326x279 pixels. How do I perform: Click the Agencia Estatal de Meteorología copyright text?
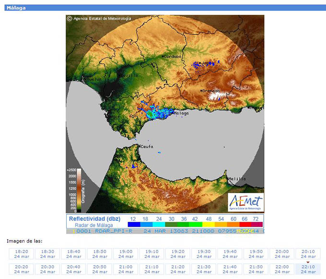click(x=102, y=19)
